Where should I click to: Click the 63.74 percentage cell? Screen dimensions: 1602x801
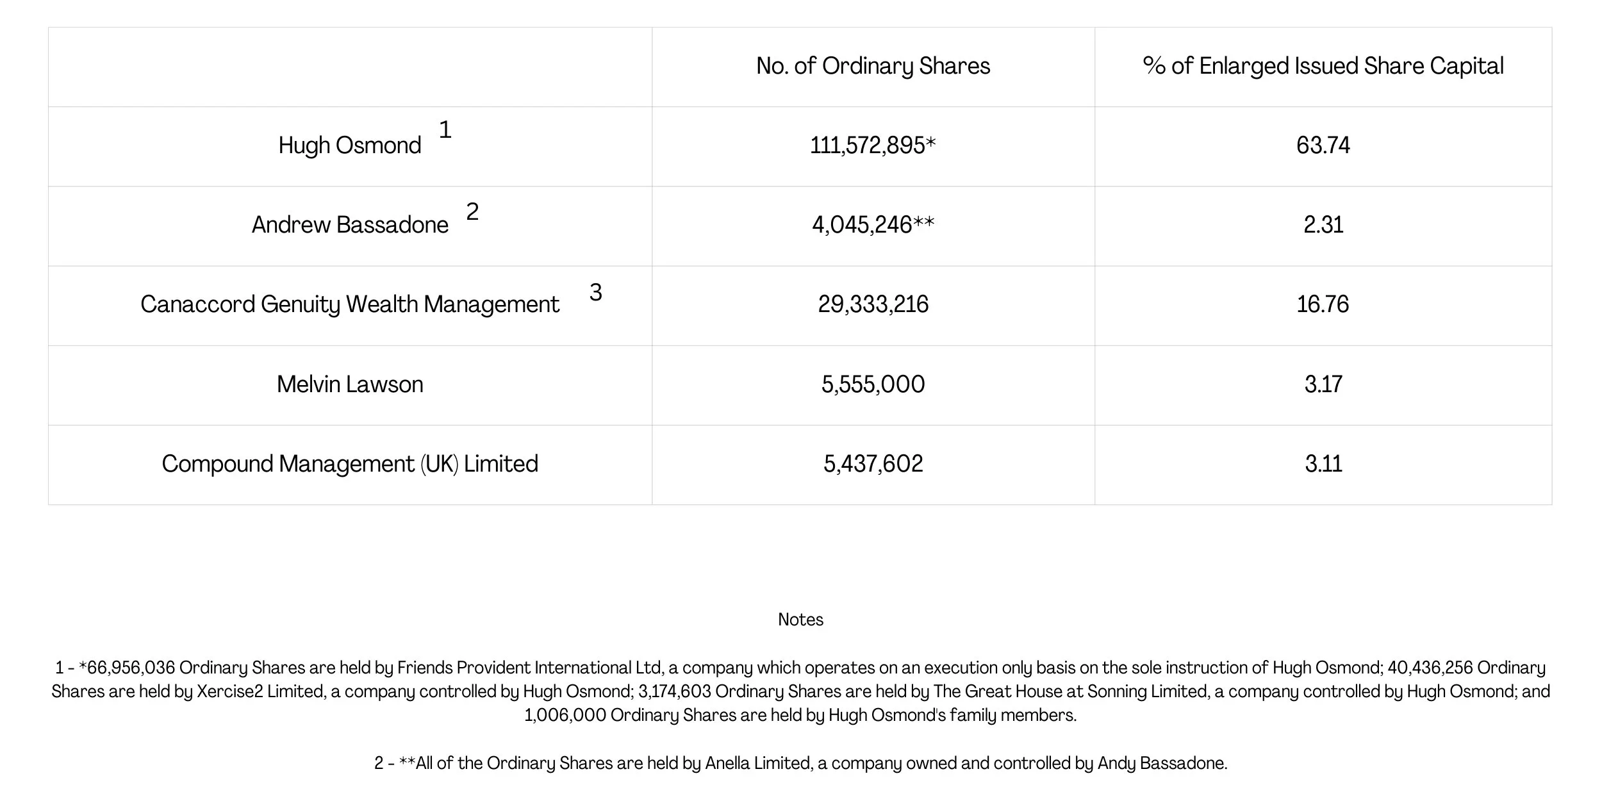1323,146
